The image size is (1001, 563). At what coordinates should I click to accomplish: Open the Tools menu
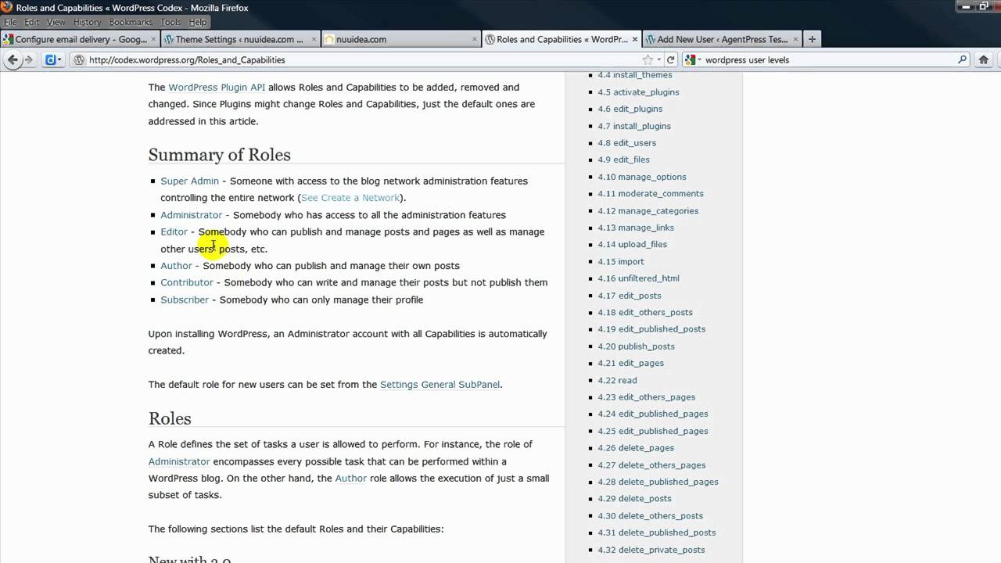click(x=170, y=23)
